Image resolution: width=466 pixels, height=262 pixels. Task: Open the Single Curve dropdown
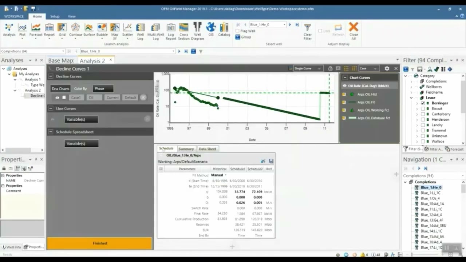(308, 68)
